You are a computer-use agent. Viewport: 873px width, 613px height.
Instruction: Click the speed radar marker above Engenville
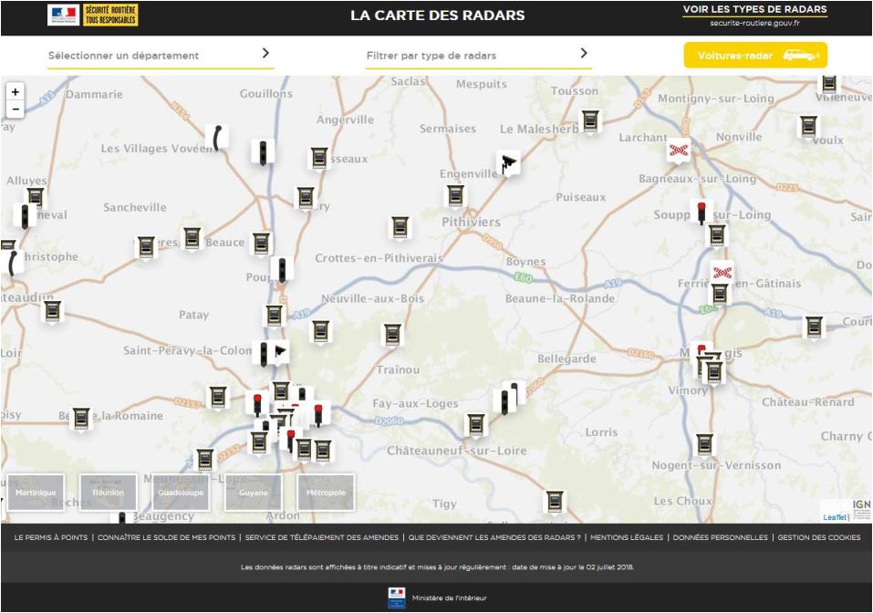tap(455, 195)
